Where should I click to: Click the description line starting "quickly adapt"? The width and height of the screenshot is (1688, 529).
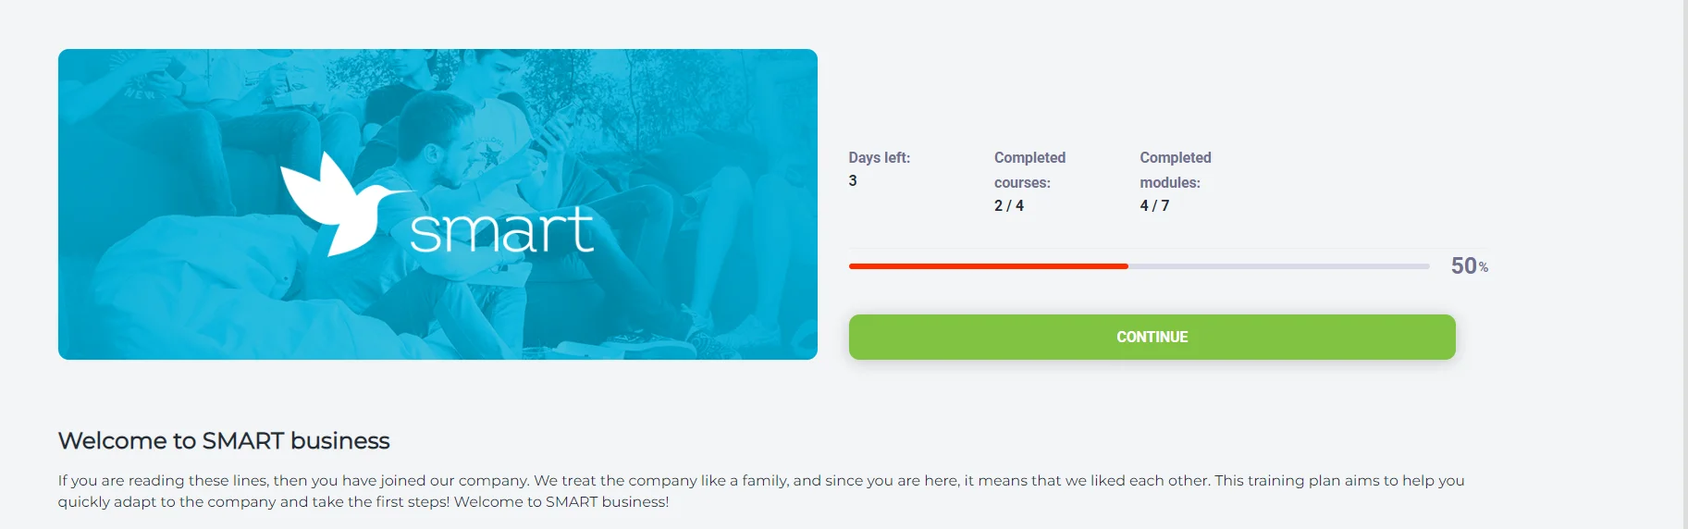pos(363,502)
